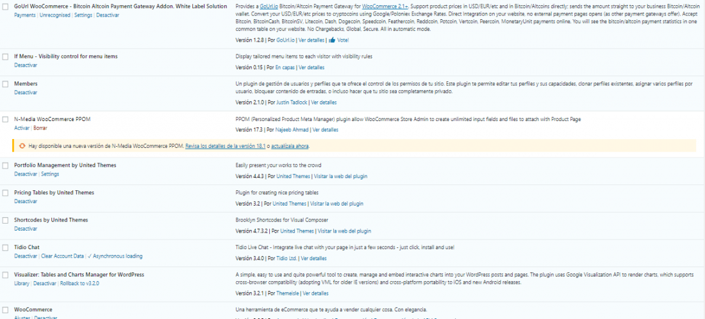
Task: Click 'Easily present your works to the crowd'
Action: click(x=278, y=165)
